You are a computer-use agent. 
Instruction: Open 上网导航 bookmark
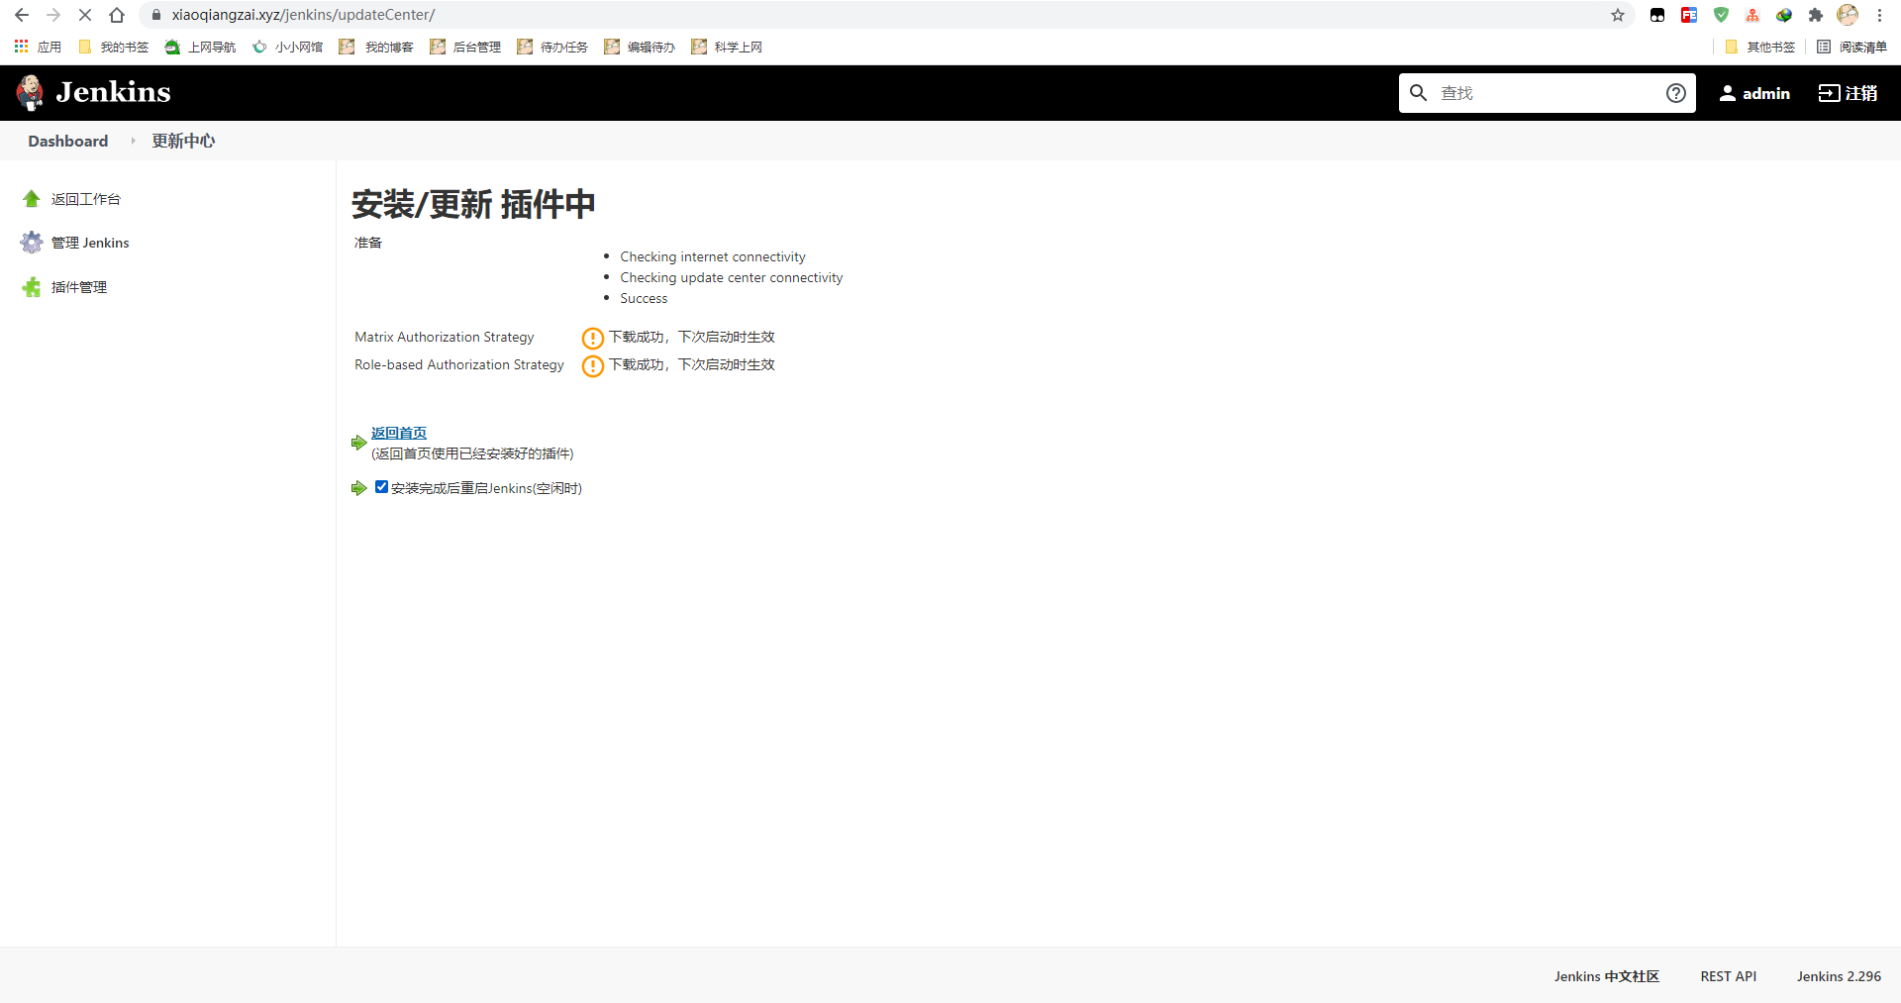click(x=201, y=47)
